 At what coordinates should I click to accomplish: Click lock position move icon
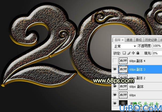pyautogui.click(x=133, y=53)
